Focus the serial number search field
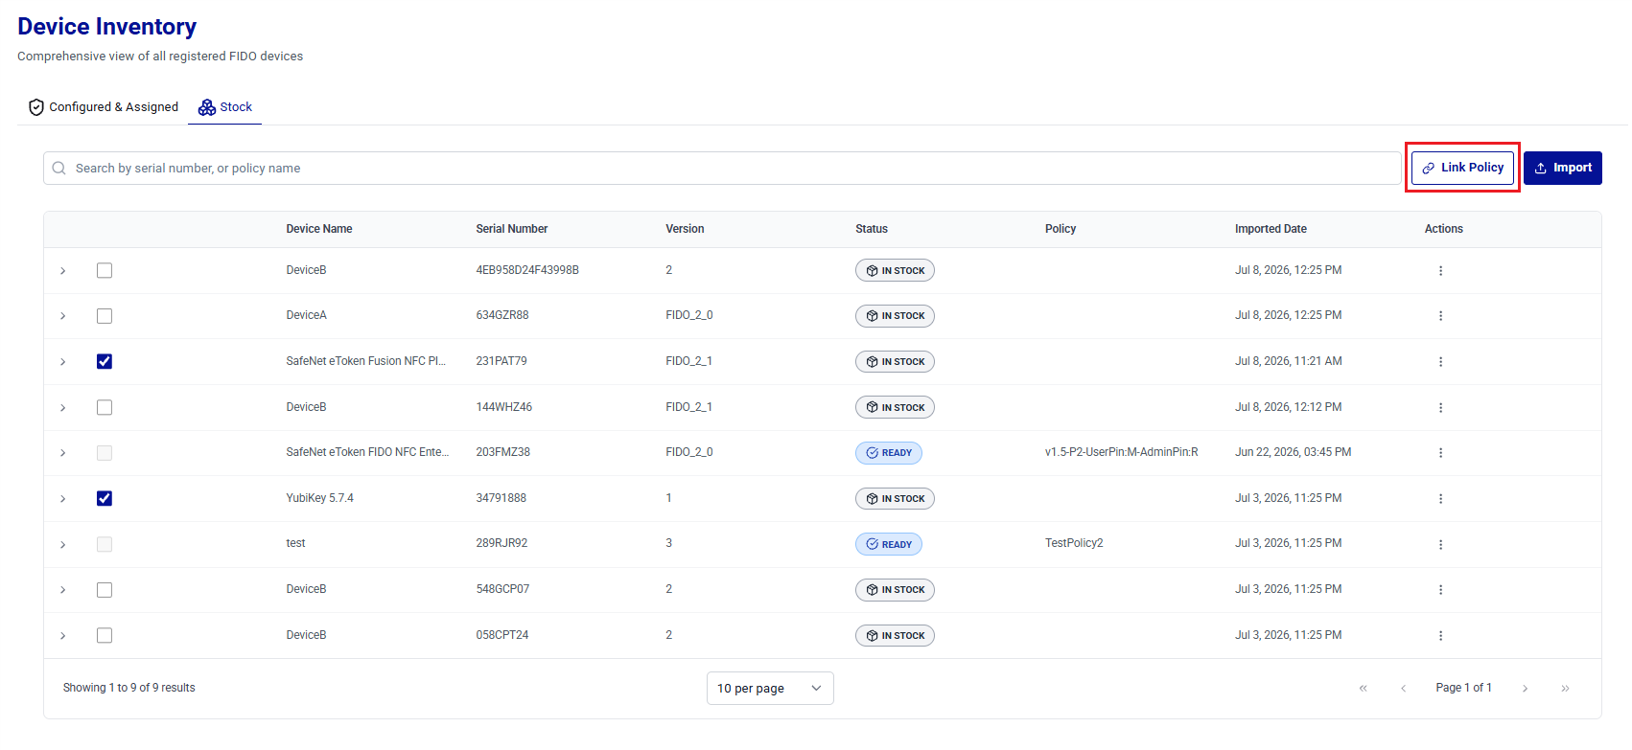Viewport: 1632px width, 750px height. [x=722, y=169]
